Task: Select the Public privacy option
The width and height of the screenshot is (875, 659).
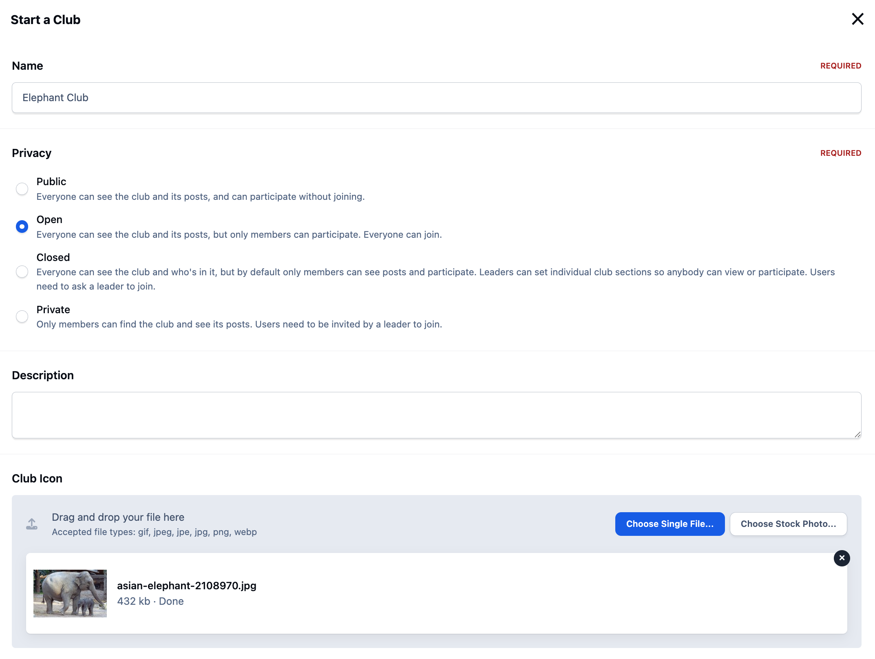Action: 22,189
